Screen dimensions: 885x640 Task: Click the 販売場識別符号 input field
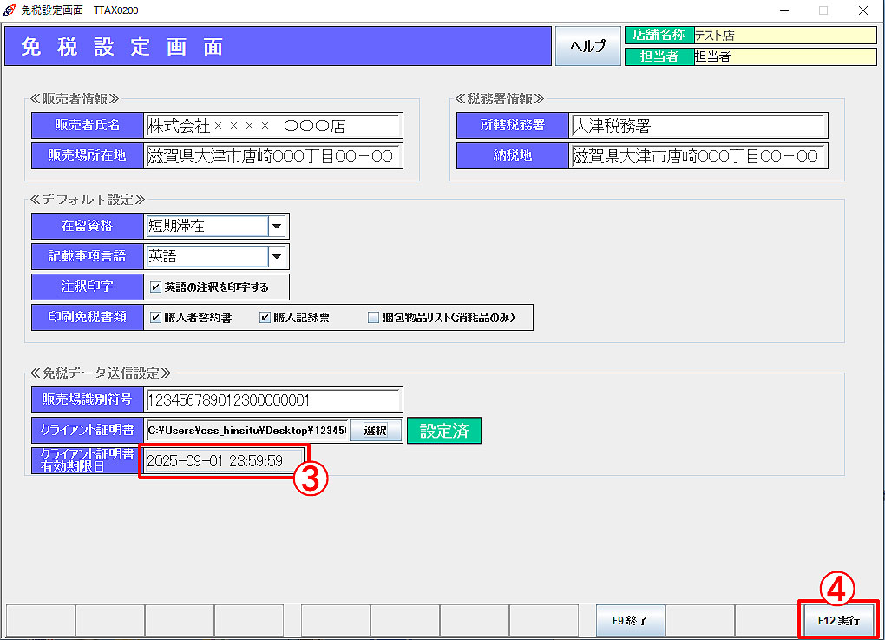coord(272,400)
